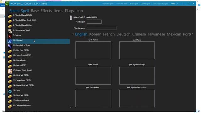Click the Spell Ingame Tooltip text box
This screenshot has height=113, width=201.
pyautogui.click(x=137, y=76)
